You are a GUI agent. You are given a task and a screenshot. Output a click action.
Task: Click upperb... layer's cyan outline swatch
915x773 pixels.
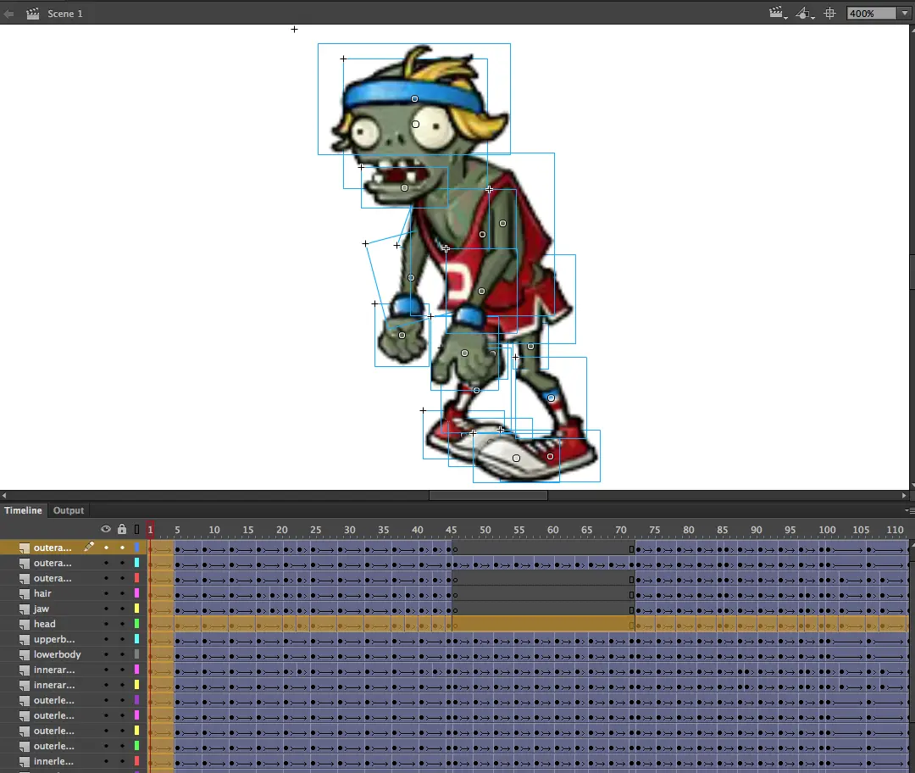[x=136, y=639]
